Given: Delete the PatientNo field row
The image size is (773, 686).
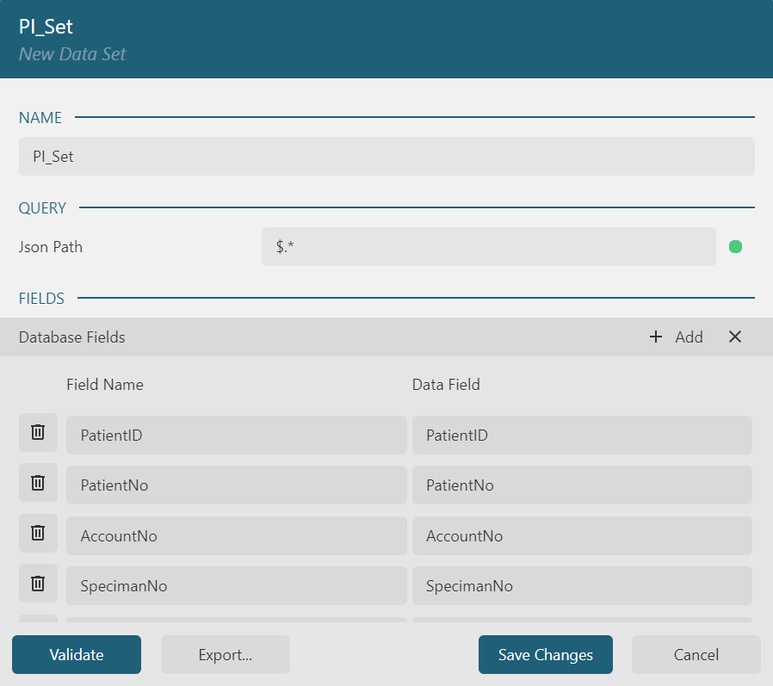Looking at the screenshot, I should pos(38,483).
